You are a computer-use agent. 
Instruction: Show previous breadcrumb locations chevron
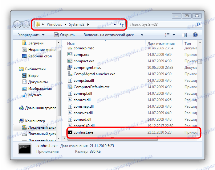click(x=43, y=24)
